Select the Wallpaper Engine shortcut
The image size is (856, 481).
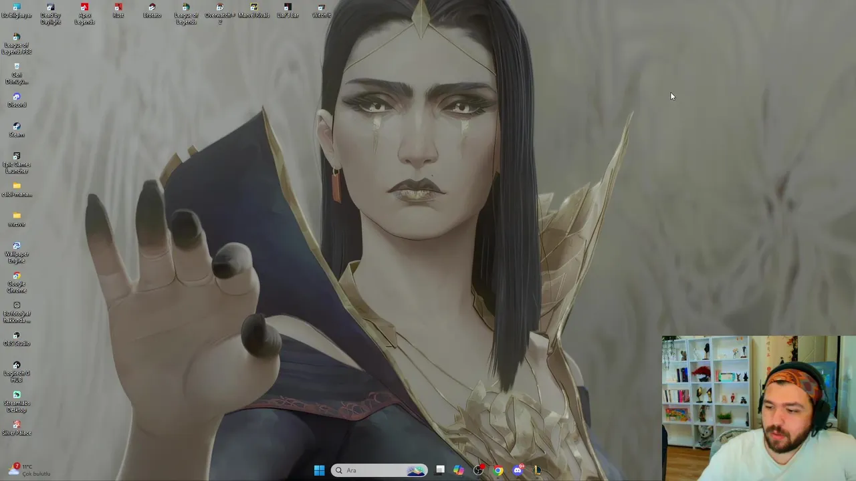pyautogui.click(x=17, y=253)
